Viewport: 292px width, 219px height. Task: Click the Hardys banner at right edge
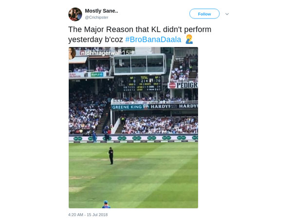(187, 106)
